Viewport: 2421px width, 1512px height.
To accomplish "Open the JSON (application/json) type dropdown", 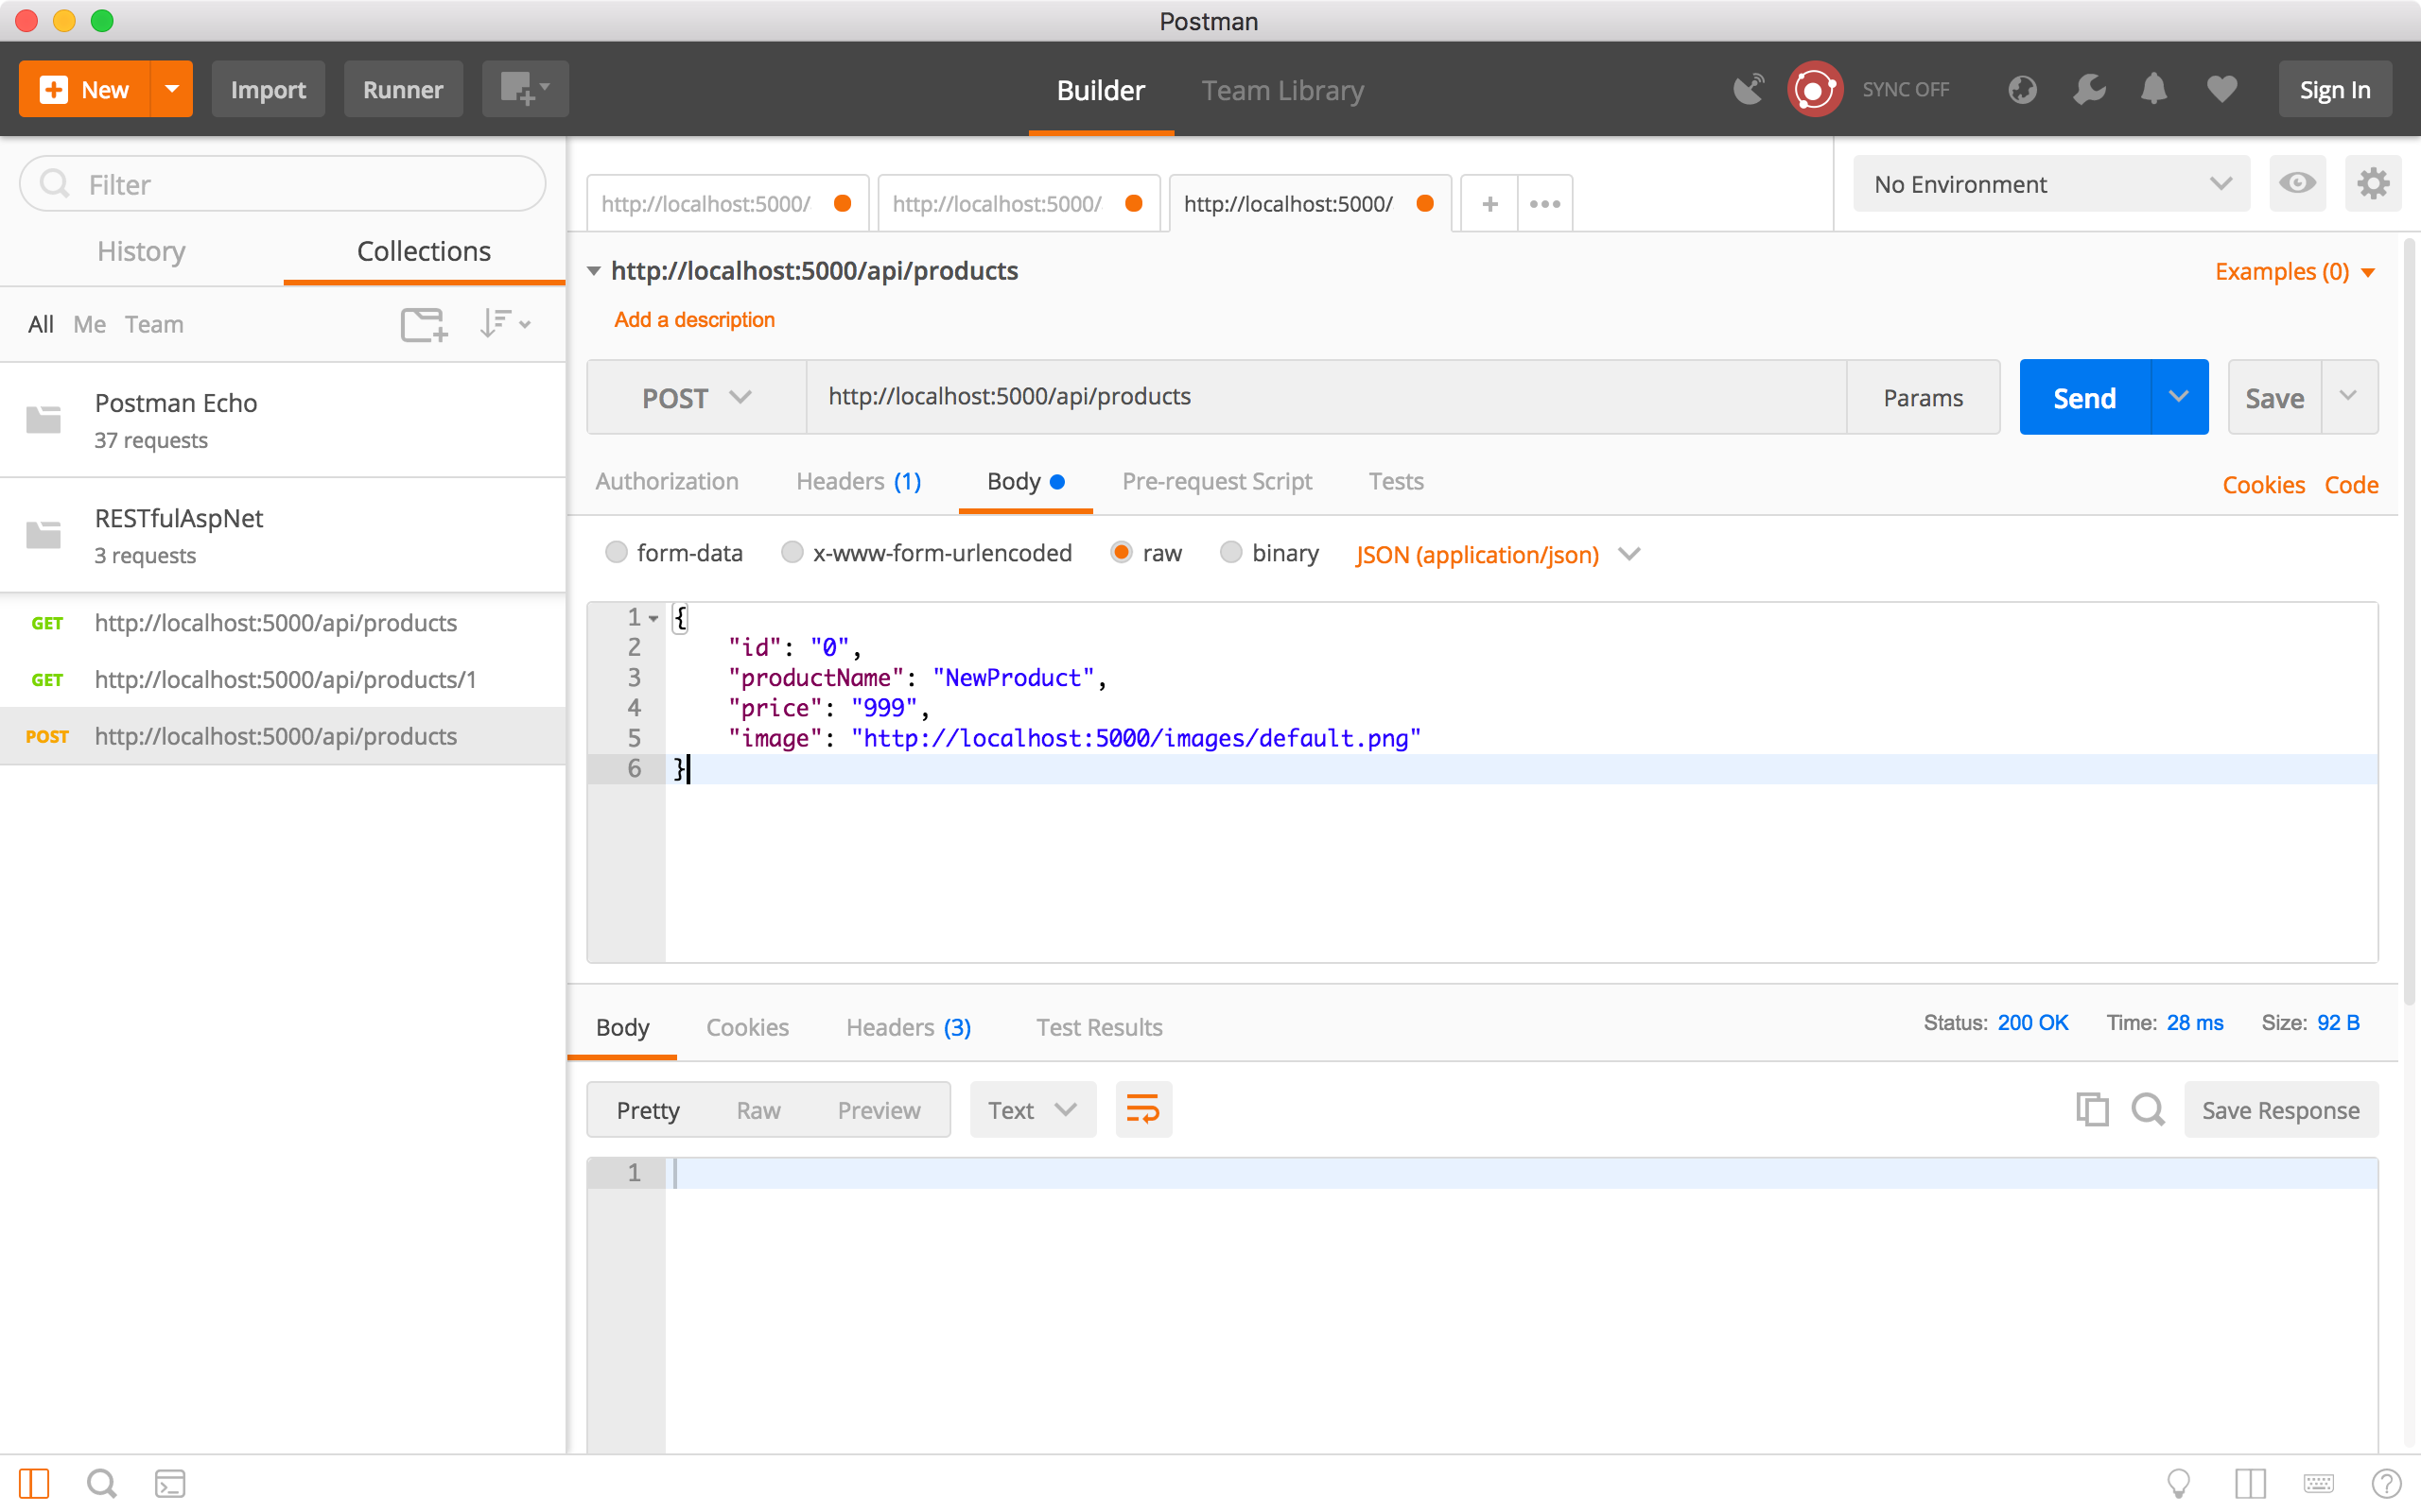I will point(1498,554).
